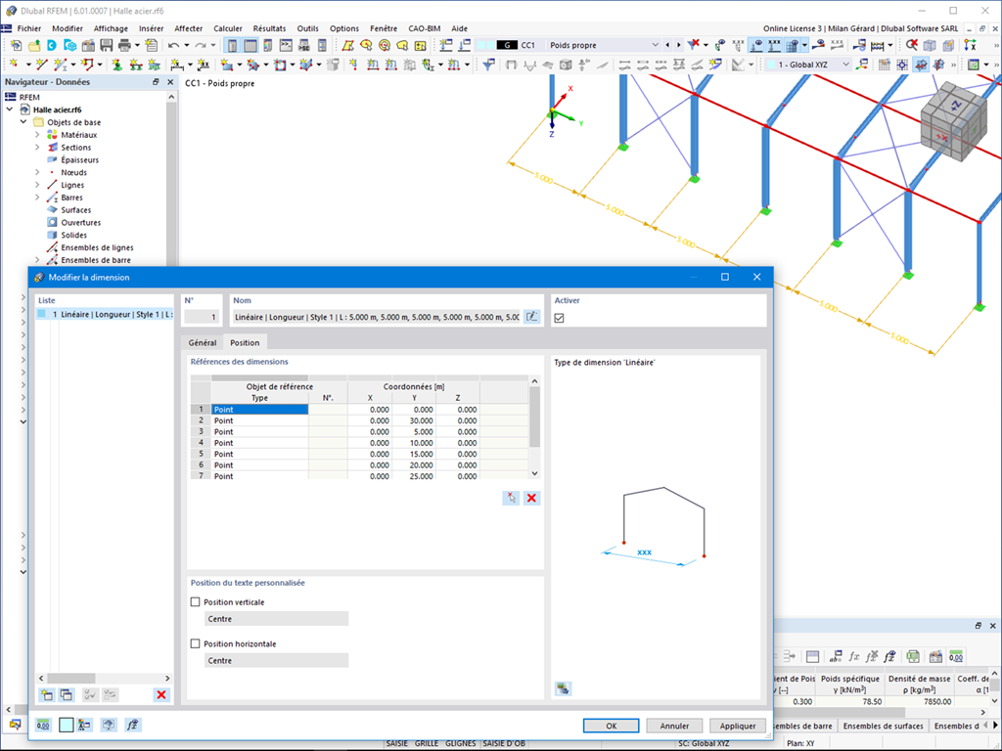Click the formula fx icon in dialog footer
This screenshot has width=1002, height=751.
coord(132,725)
